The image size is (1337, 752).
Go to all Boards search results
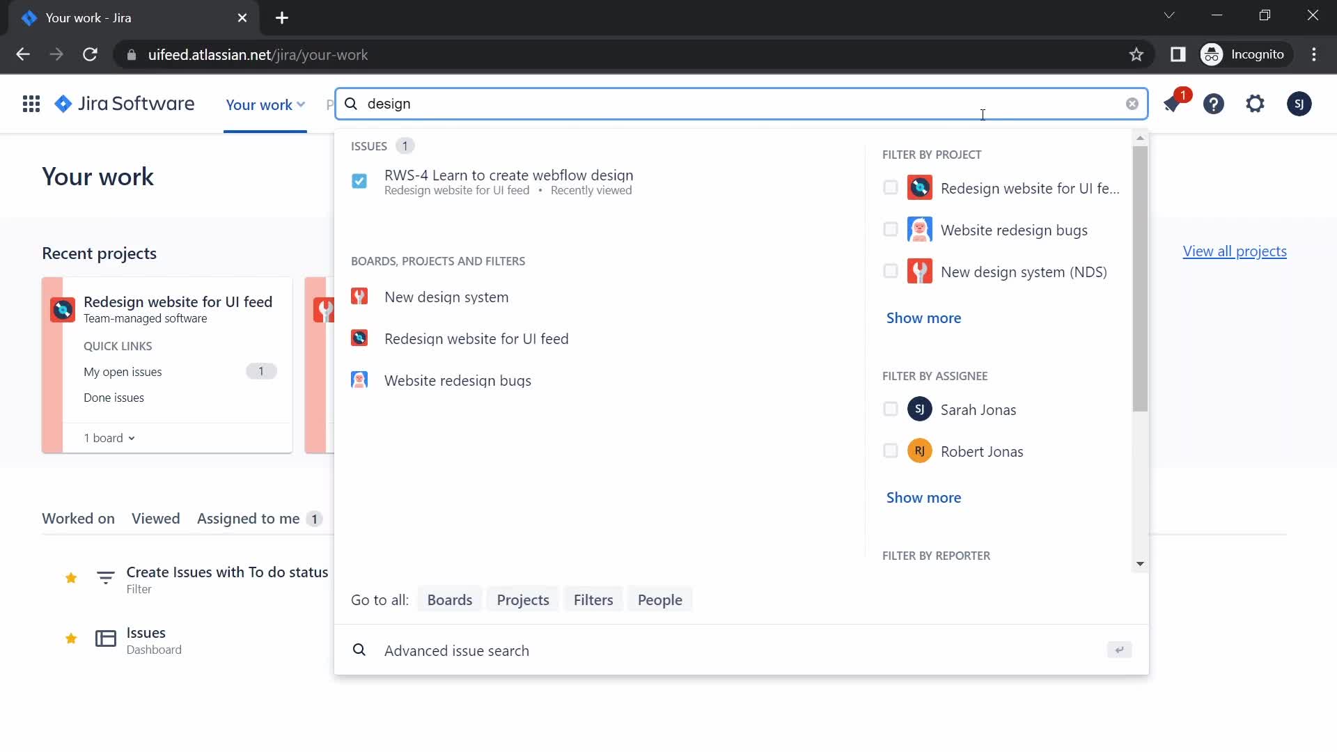449,599
